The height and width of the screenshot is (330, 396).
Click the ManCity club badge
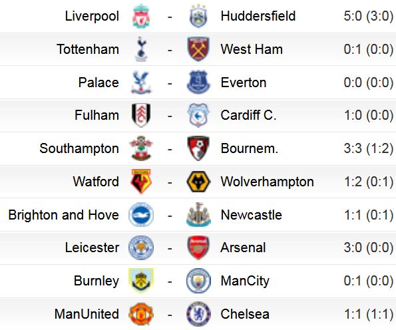tap(198, 281)
